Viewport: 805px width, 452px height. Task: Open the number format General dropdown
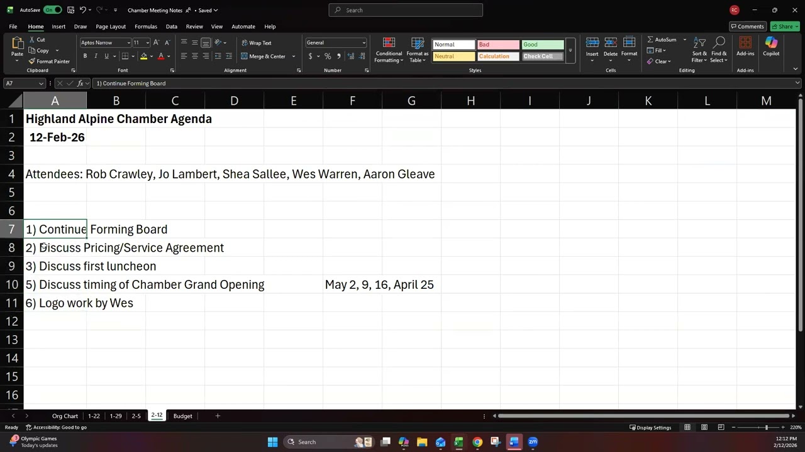coord(364,43)
